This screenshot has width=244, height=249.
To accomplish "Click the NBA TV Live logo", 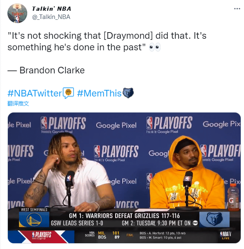I will coord(225,235).
